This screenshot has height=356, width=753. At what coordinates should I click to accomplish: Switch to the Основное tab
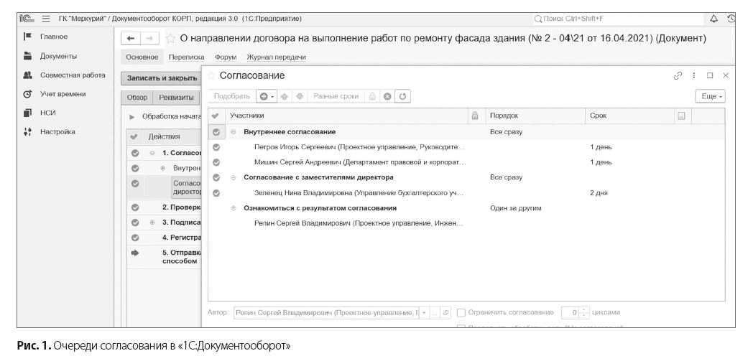[x=142, y=57]
